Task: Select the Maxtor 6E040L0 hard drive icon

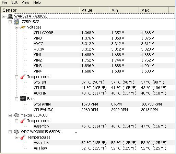Action: point(16,115)
